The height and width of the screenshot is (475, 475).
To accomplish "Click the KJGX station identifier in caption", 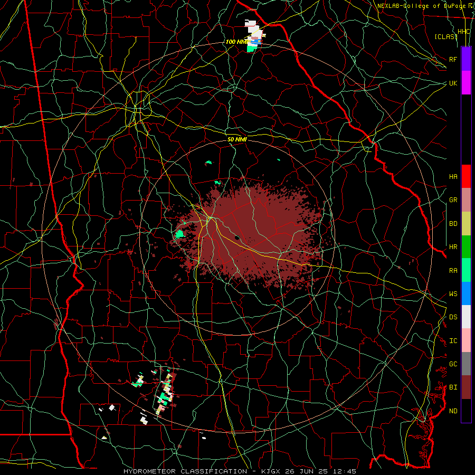I will (271, 471).
